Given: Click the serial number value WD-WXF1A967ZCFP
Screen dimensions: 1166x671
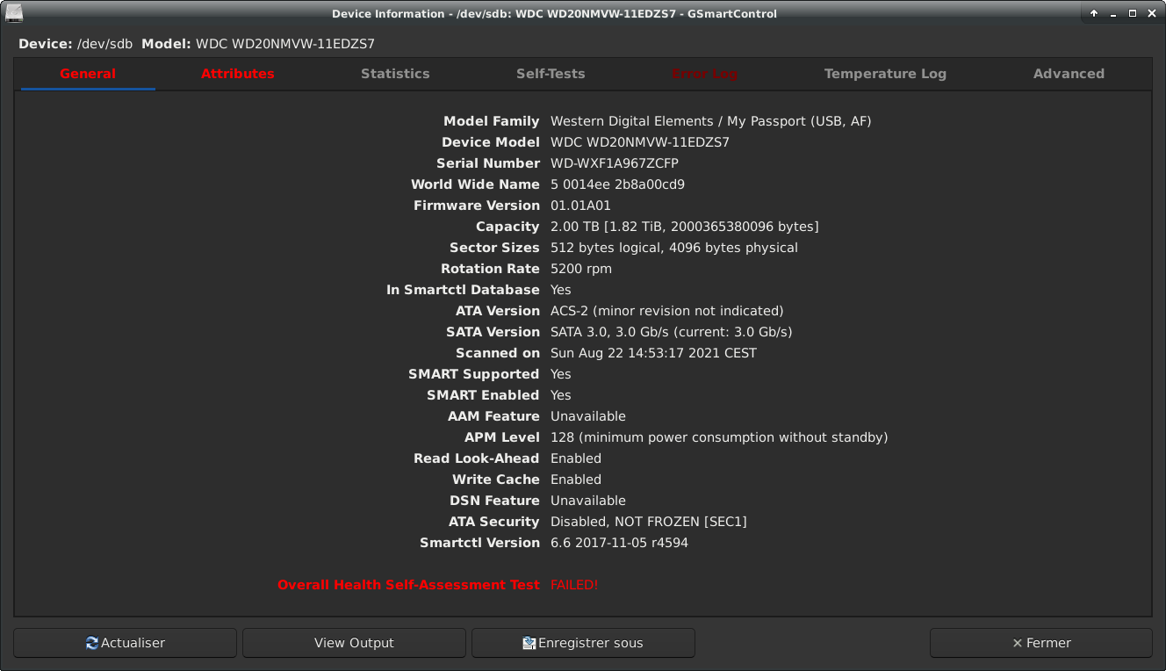Looking at the screenshot, I should point(614,163).
